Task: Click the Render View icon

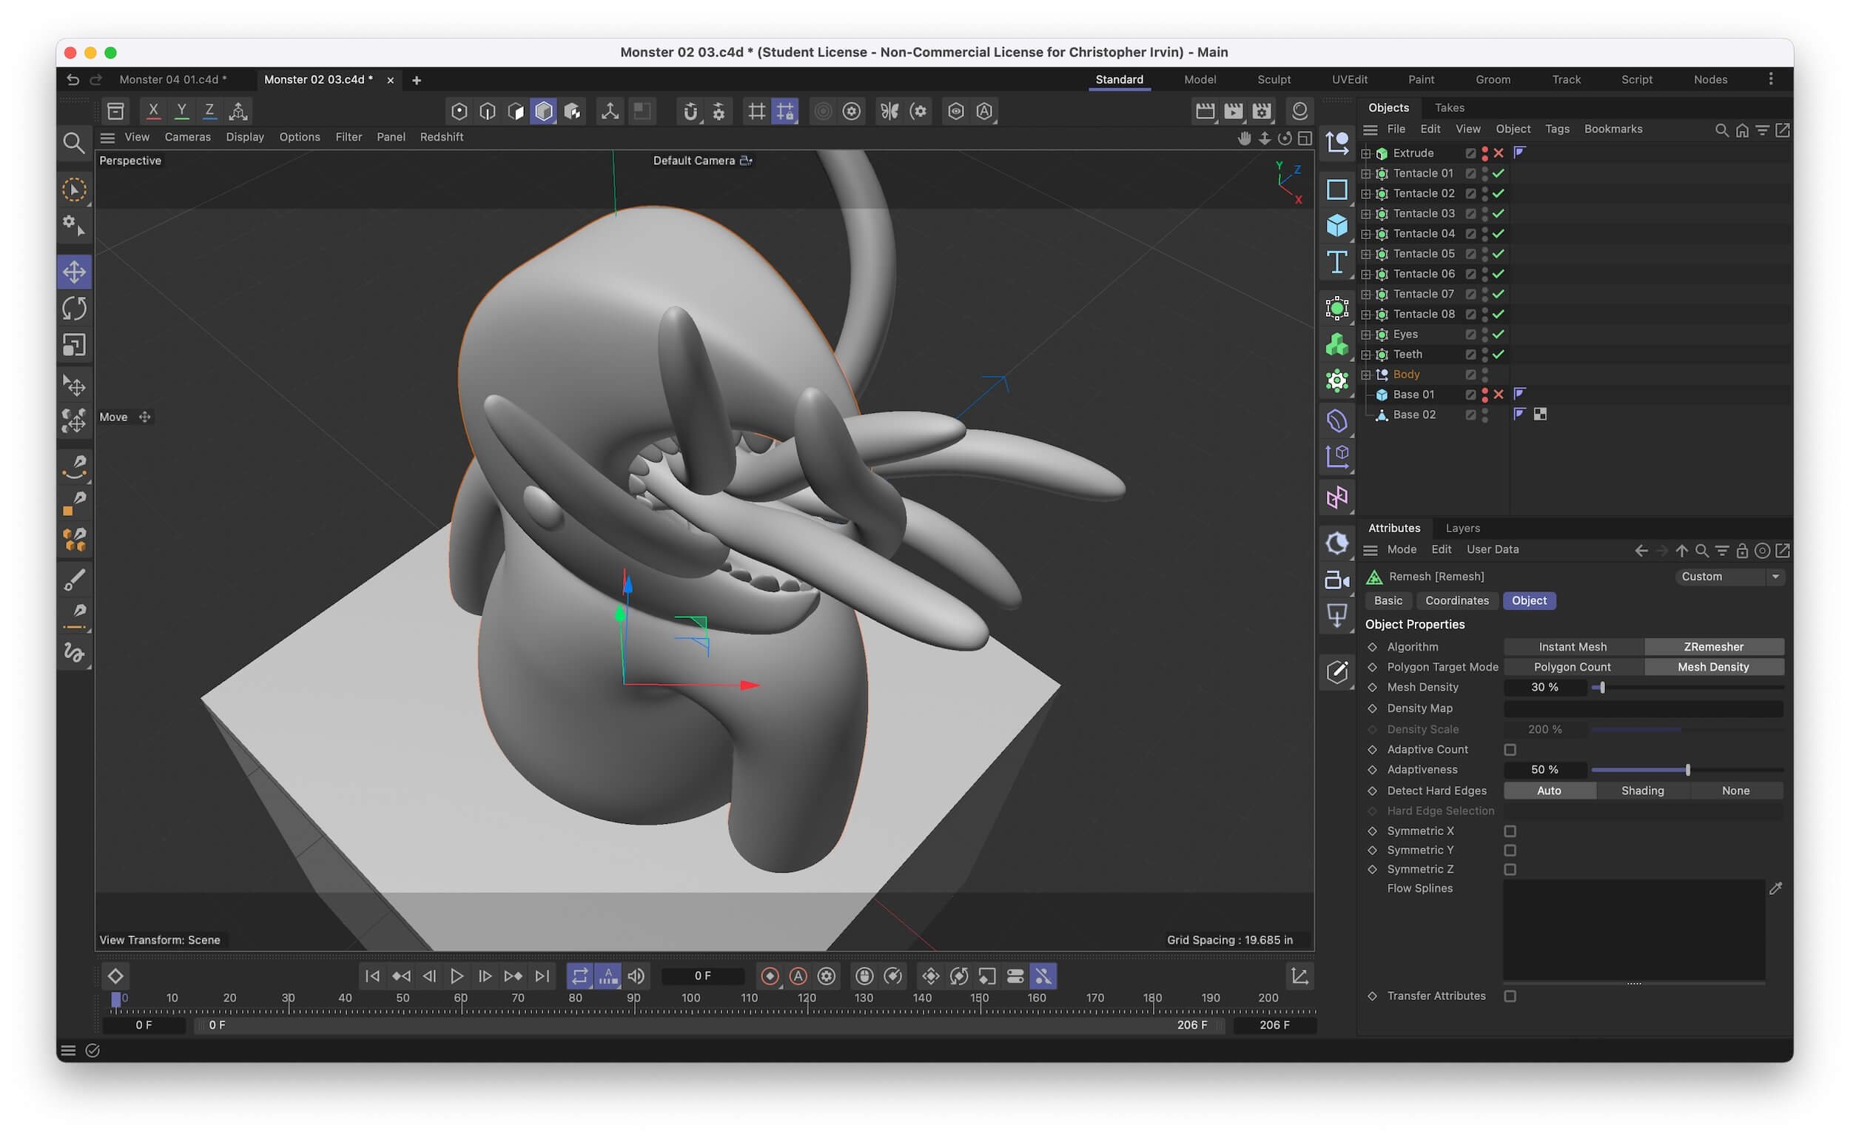Action: pyautogui.click(x=1205, y=111)
